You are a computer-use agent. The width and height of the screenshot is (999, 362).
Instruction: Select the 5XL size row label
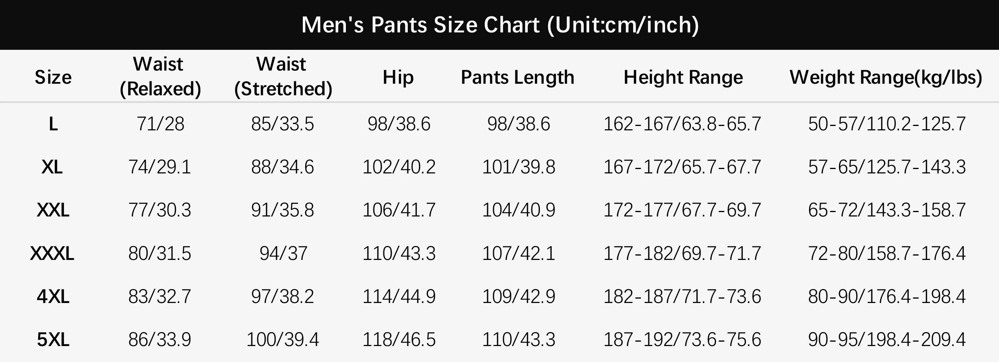pos(53,340)
